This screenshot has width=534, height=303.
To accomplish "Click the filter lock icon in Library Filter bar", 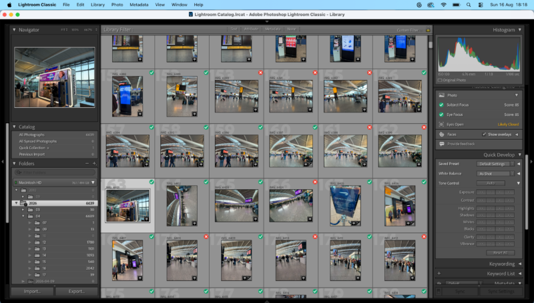I will 428,29.
